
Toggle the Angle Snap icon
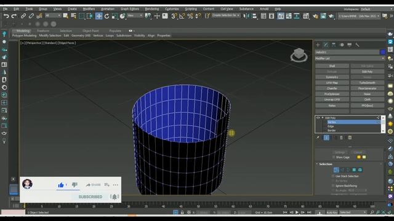[182, 16]
